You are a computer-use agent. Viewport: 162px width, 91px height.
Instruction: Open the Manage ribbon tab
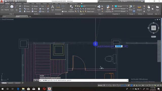(38, 4)
